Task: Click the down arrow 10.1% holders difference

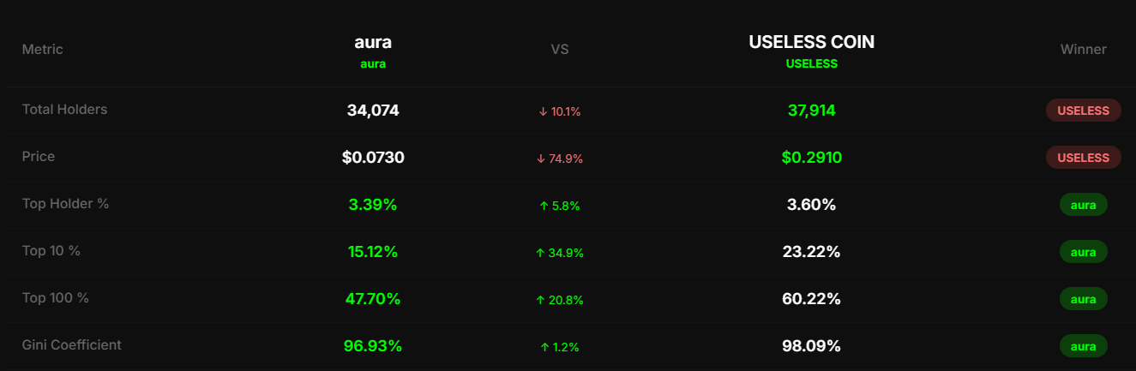Action: tap(559, 111)
